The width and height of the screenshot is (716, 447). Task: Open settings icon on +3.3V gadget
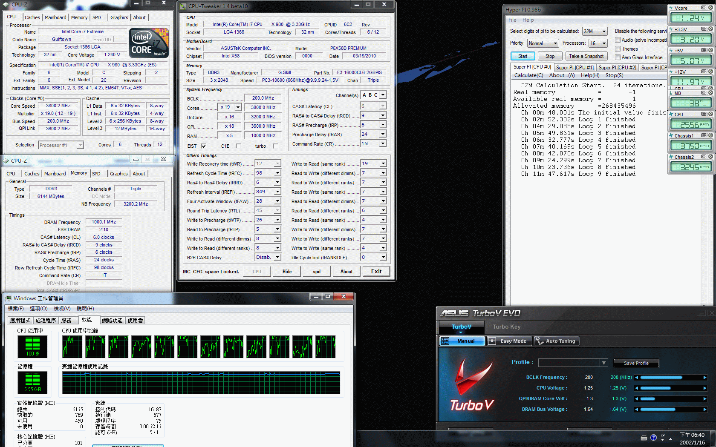(x=704, y=29)
